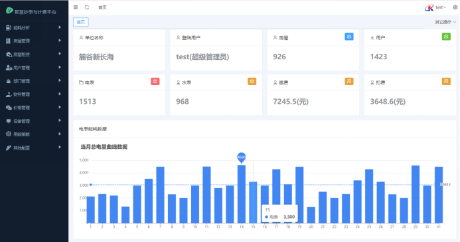
Task: Click the user avatar logo top right
Action: click(429, 7)
